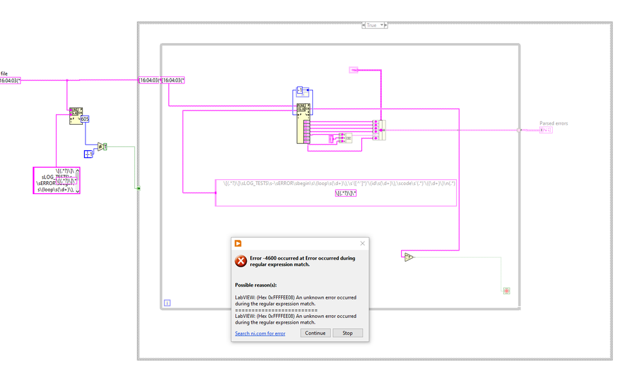
Task: Click the LabVIEW logo in dialog title
Action: [x=238, y=243]
